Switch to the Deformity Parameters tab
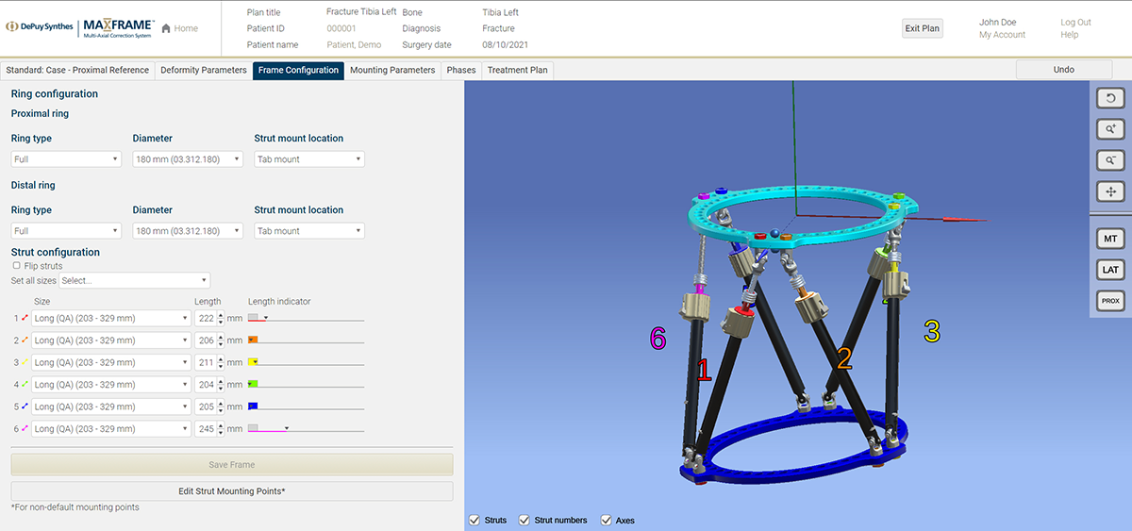 coord(204,70)
